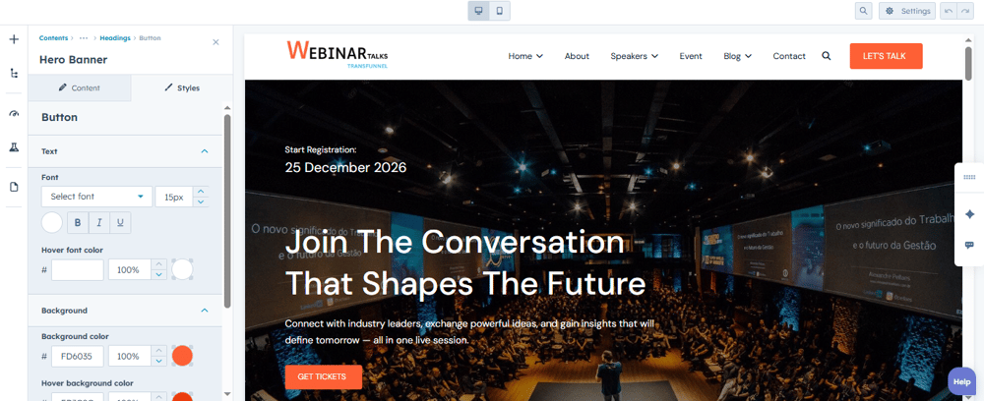
Task: Collapse the Background section
Action: [x=204, y=311]
